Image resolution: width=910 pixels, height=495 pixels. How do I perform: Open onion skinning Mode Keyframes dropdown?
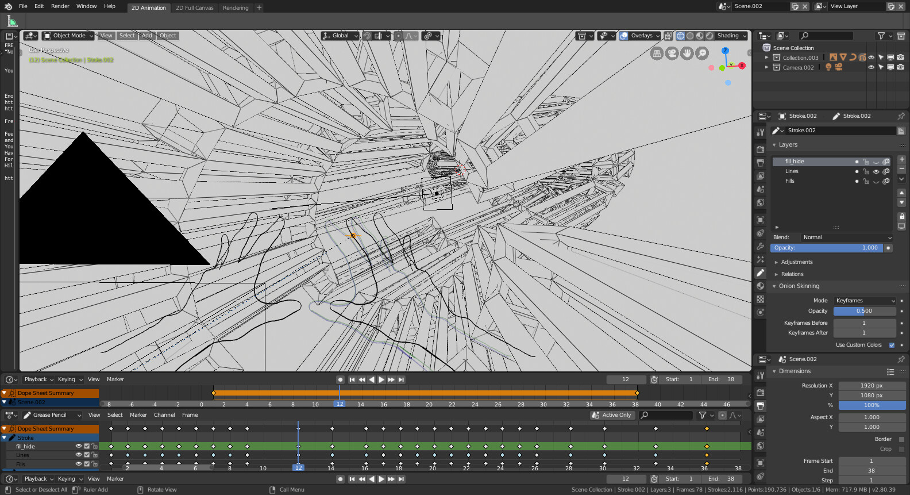pyautogui.click(x=865, y=301)
